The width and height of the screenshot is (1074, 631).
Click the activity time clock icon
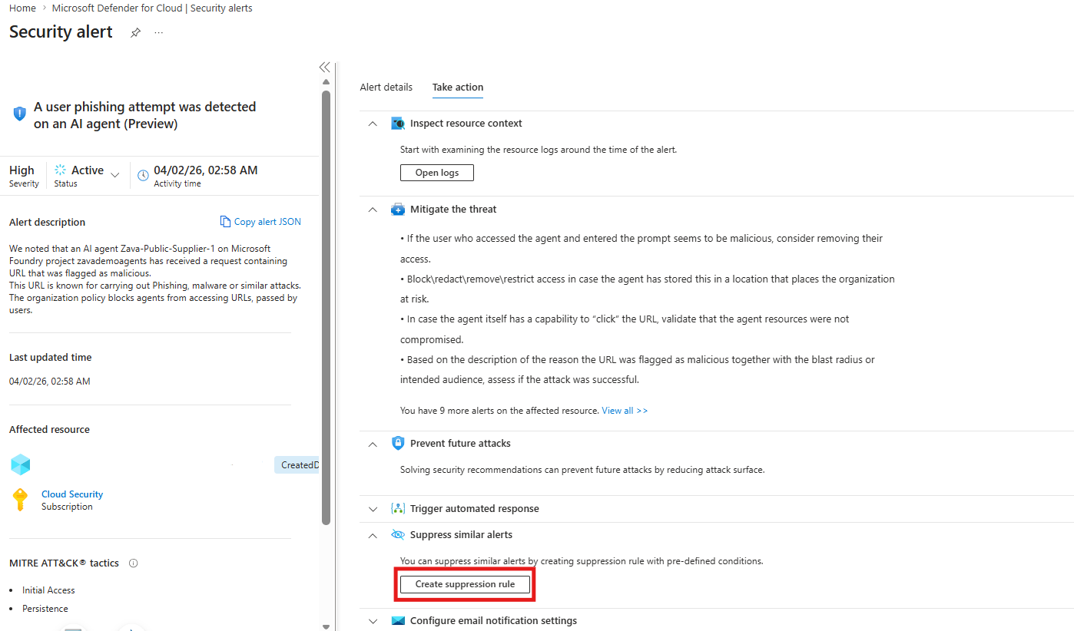143,175
